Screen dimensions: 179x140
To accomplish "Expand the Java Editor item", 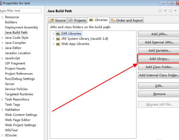I will [x=2, y=48].
